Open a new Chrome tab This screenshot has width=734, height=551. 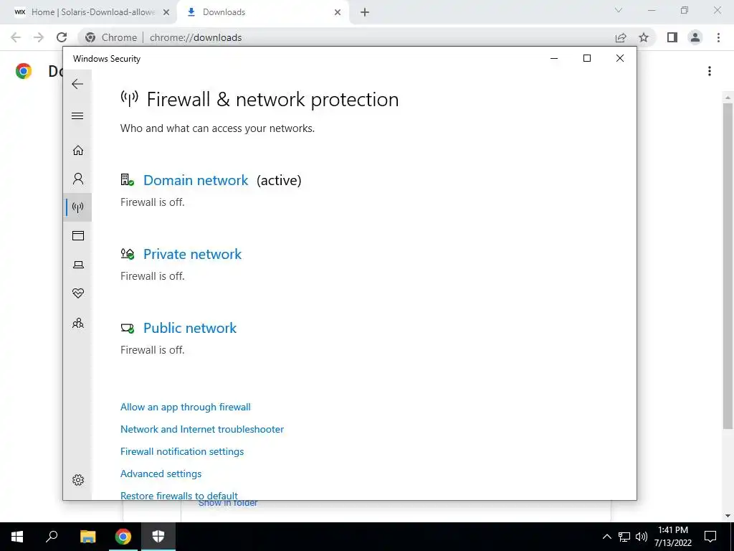click(365, 12)
